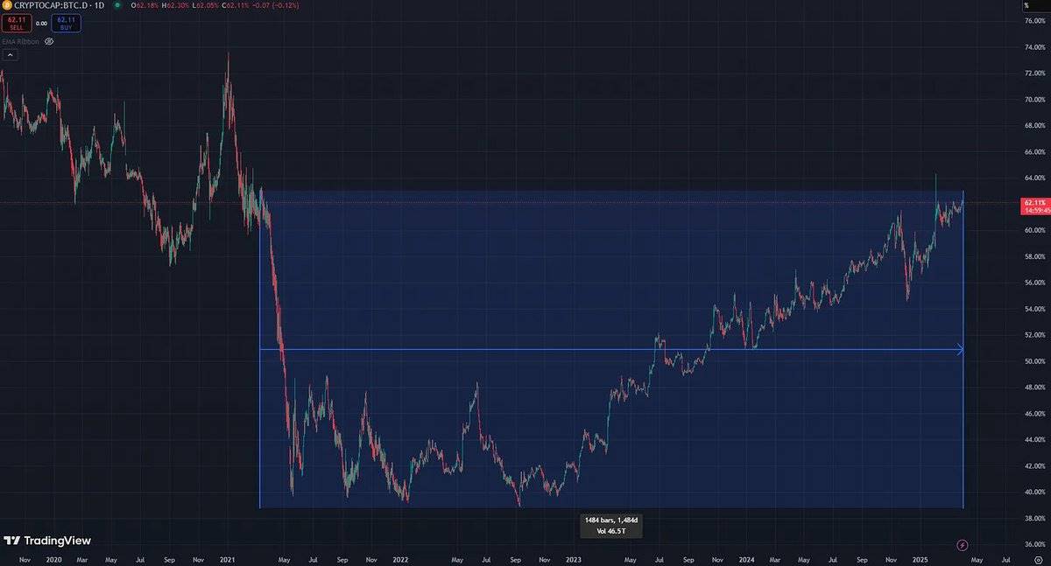1051x566 pixels.
Task: Toggle EMA Ribbon indicator visibility eye
Action: 49,41
